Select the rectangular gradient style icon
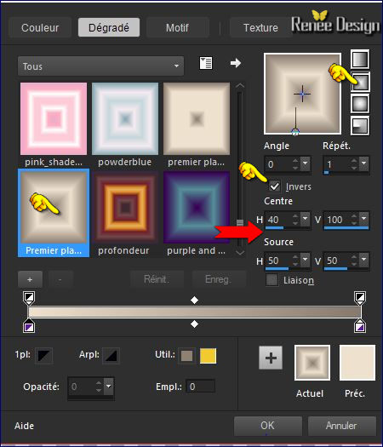The height and width of the screenshot is (447, 383). pos(360,82)
